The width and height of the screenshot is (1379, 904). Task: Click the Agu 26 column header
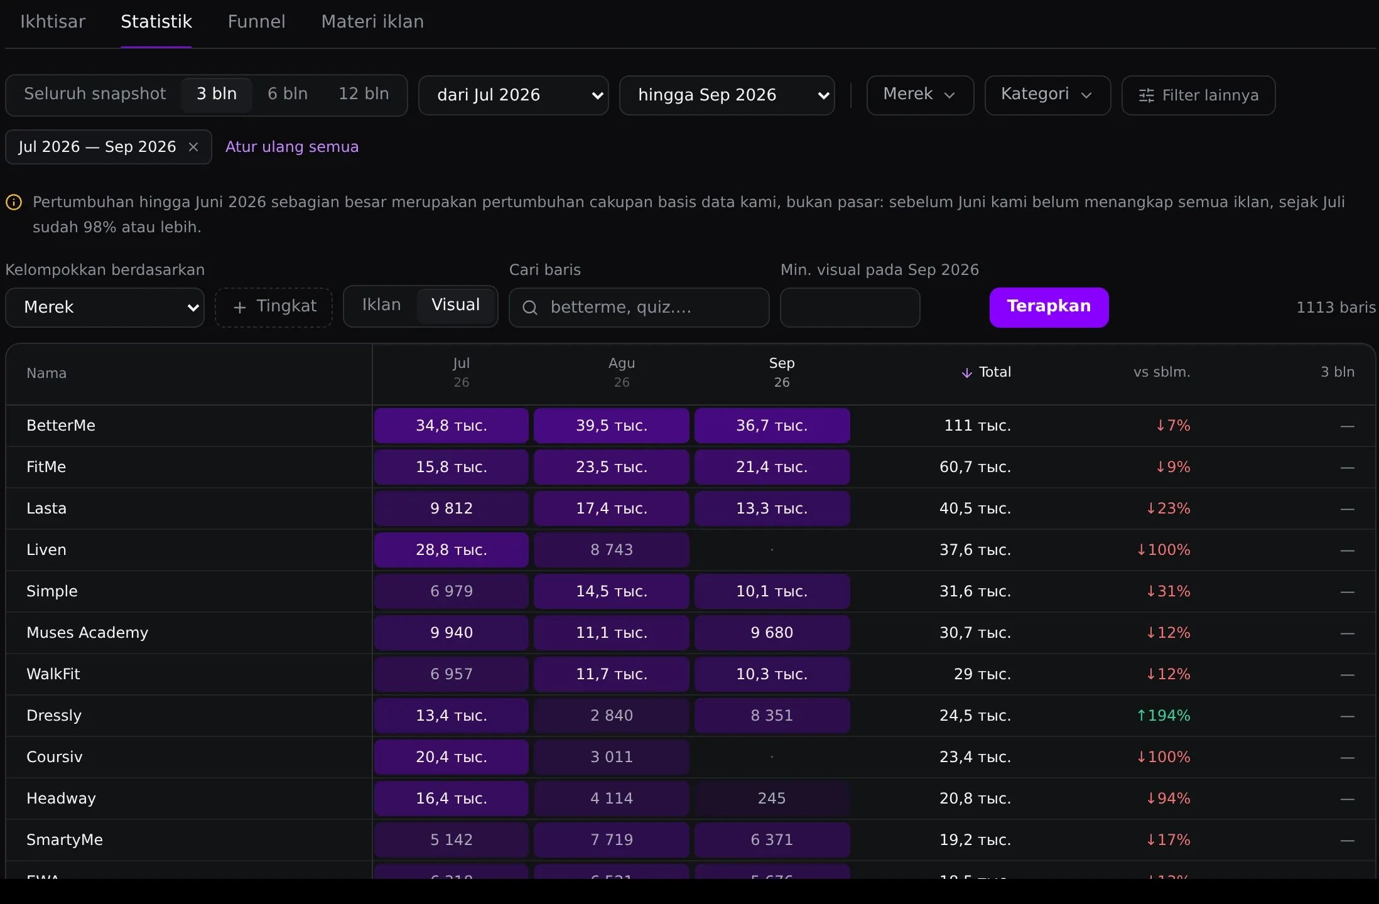pyautogui.click(x=622, y=372)
